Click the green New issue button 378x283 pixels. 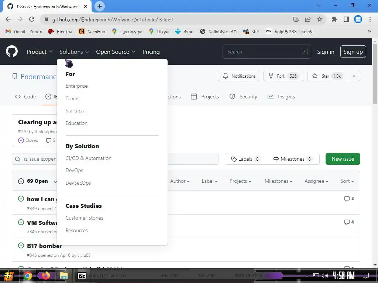click(x=343, y=159)
